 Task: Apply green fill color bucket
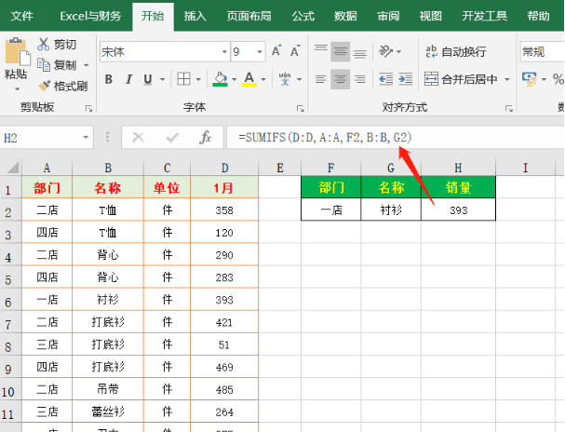coord(221,79)
